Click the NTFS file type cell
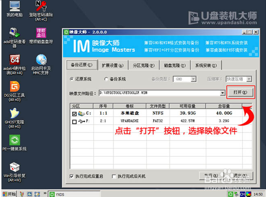Viewport: 266px width, 197px height. pyautogui.click(x=158, y=113)
